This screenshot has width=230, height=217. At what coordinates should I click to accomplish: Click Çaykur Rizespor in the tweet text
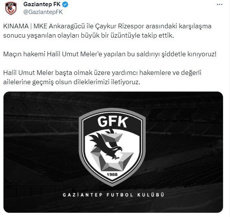[119, 26]
